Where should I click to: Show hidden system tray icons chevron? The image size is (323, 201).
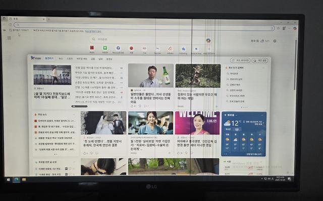coord(262,179)
